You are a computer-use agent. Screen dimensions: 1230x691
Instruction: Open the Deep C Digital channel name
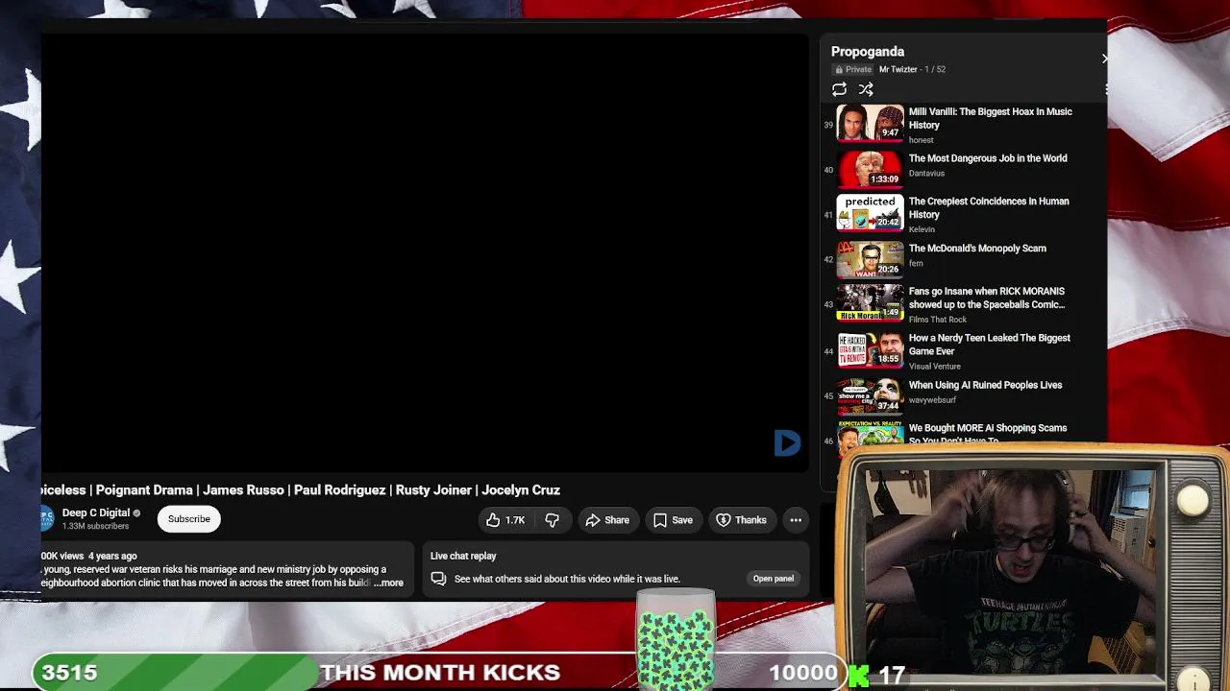click(x=96, y=512)
